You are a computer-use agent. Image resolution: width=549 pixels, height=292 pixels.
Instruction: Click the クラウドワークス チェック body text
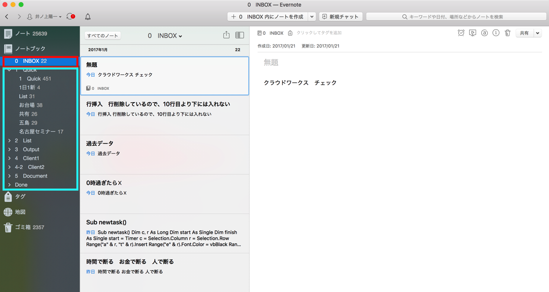(x=300, y=82)
